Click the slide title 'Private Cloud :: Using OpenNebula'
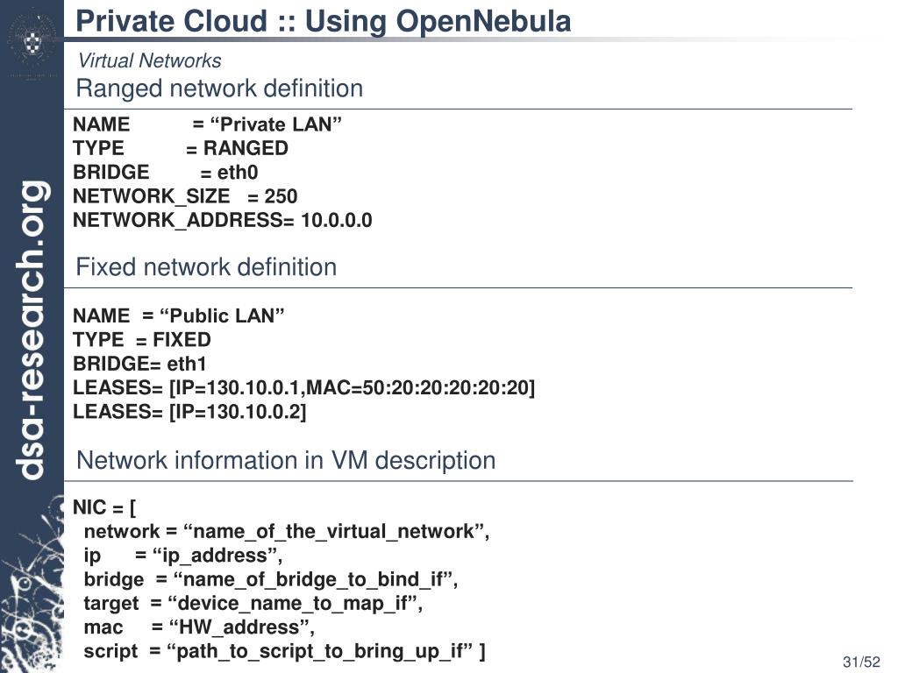Image resolution: width=898 pixels, height=673 pixels. tap(323, 22)
